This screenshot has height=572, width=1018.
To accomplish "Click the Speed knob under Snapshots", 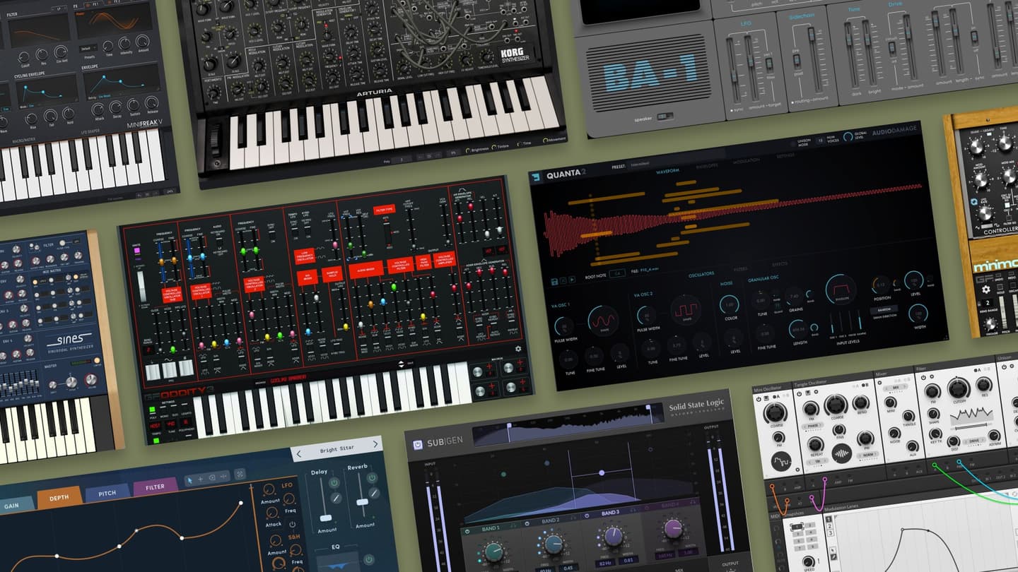I will (808, 561).
